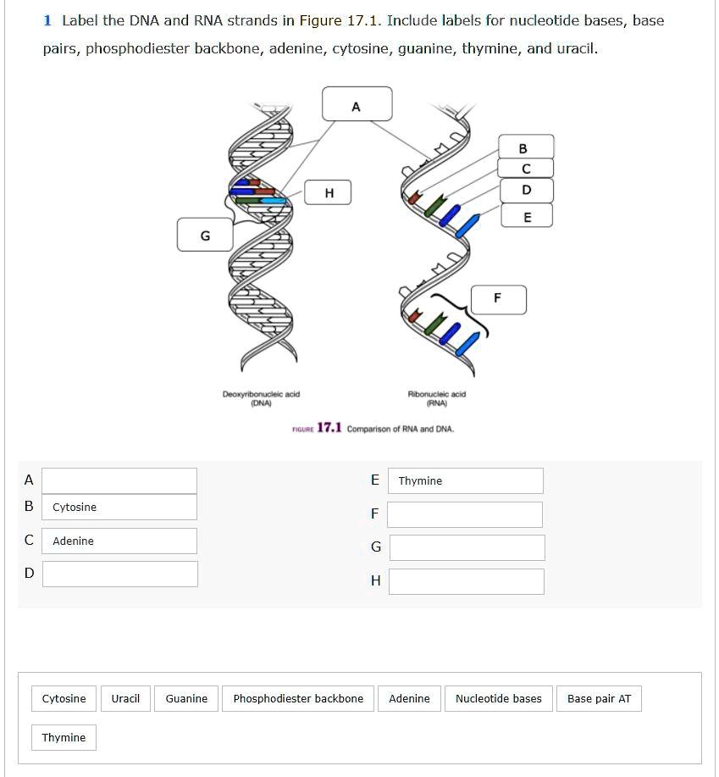This screenshot has width=719, height=777.
Task: Click the answer field containing Cytosine
Action: [119, 507]
